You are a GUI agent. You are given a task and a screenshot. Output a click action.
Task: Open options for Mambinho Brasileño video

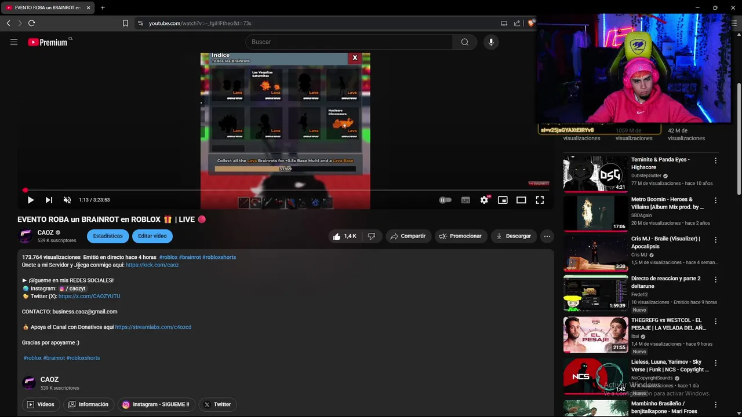[715, 405]
